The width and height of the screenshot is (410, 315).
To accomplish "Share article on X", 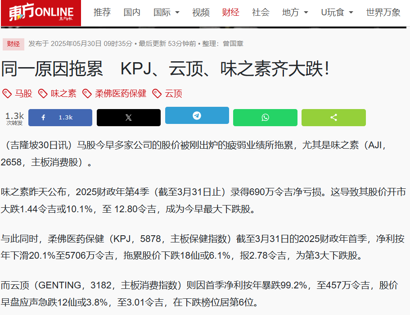I will coord(129,118).
